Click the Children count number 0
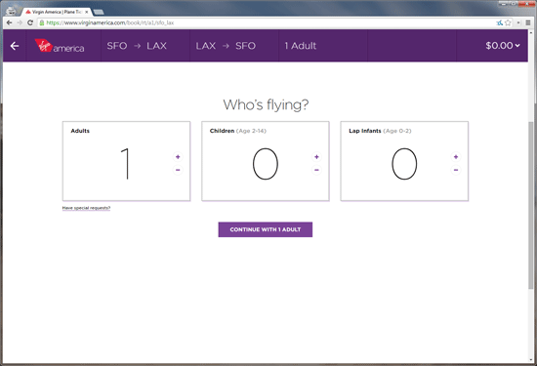This screenshot has width=537, height=366. click(266, 164)
